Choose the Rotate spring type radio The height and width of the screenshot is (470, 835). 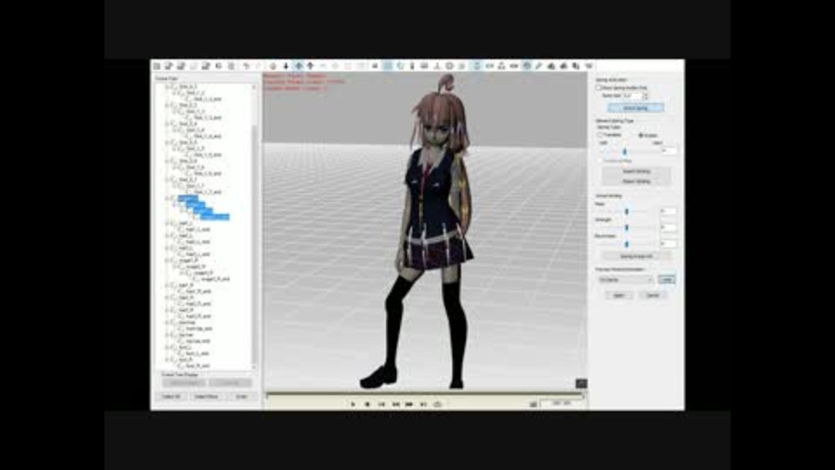[x=641, y=136]
